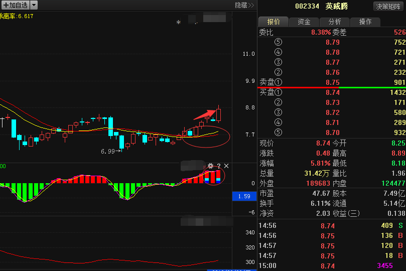The height and width of the screenshot is (271, 406).
Task: Select the 14:57 trade with volume 120
Action: click(331, 245)
